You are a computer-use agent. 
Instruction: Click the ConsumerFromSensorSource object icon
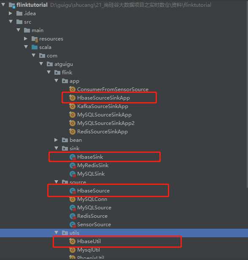(73, 89)
